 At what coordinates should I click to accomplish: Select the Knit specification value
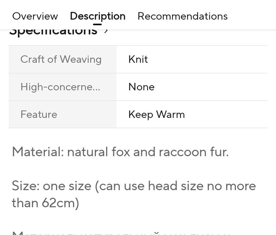click(138, 59)
